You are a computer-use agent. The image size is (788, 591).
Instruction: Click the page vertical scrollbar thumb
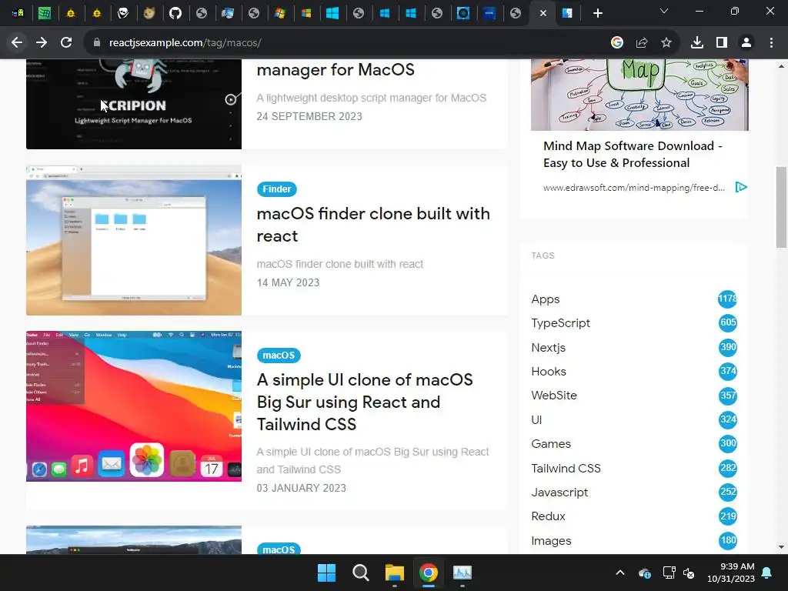[x=781, y=207]
